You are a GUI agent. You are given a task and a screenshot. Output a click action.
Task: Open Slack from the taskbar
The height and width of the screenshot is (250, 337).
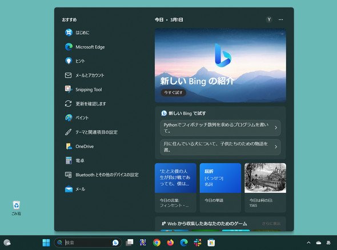point(198,243)
